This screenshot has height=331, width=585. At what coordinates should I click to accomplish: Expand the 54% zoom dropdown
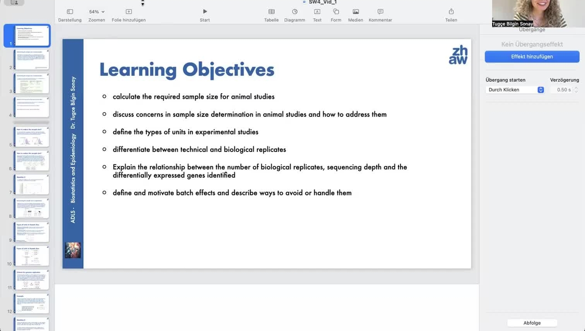click(x=96, y=12)
